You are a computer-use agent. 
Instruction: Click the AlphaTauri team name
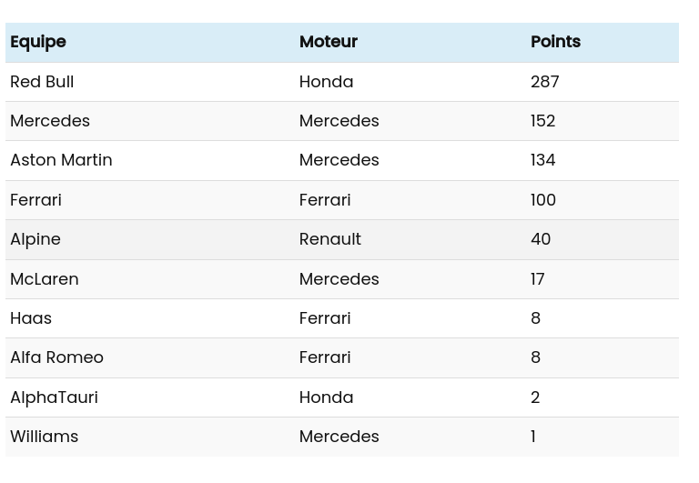click(x=54, y=397)
